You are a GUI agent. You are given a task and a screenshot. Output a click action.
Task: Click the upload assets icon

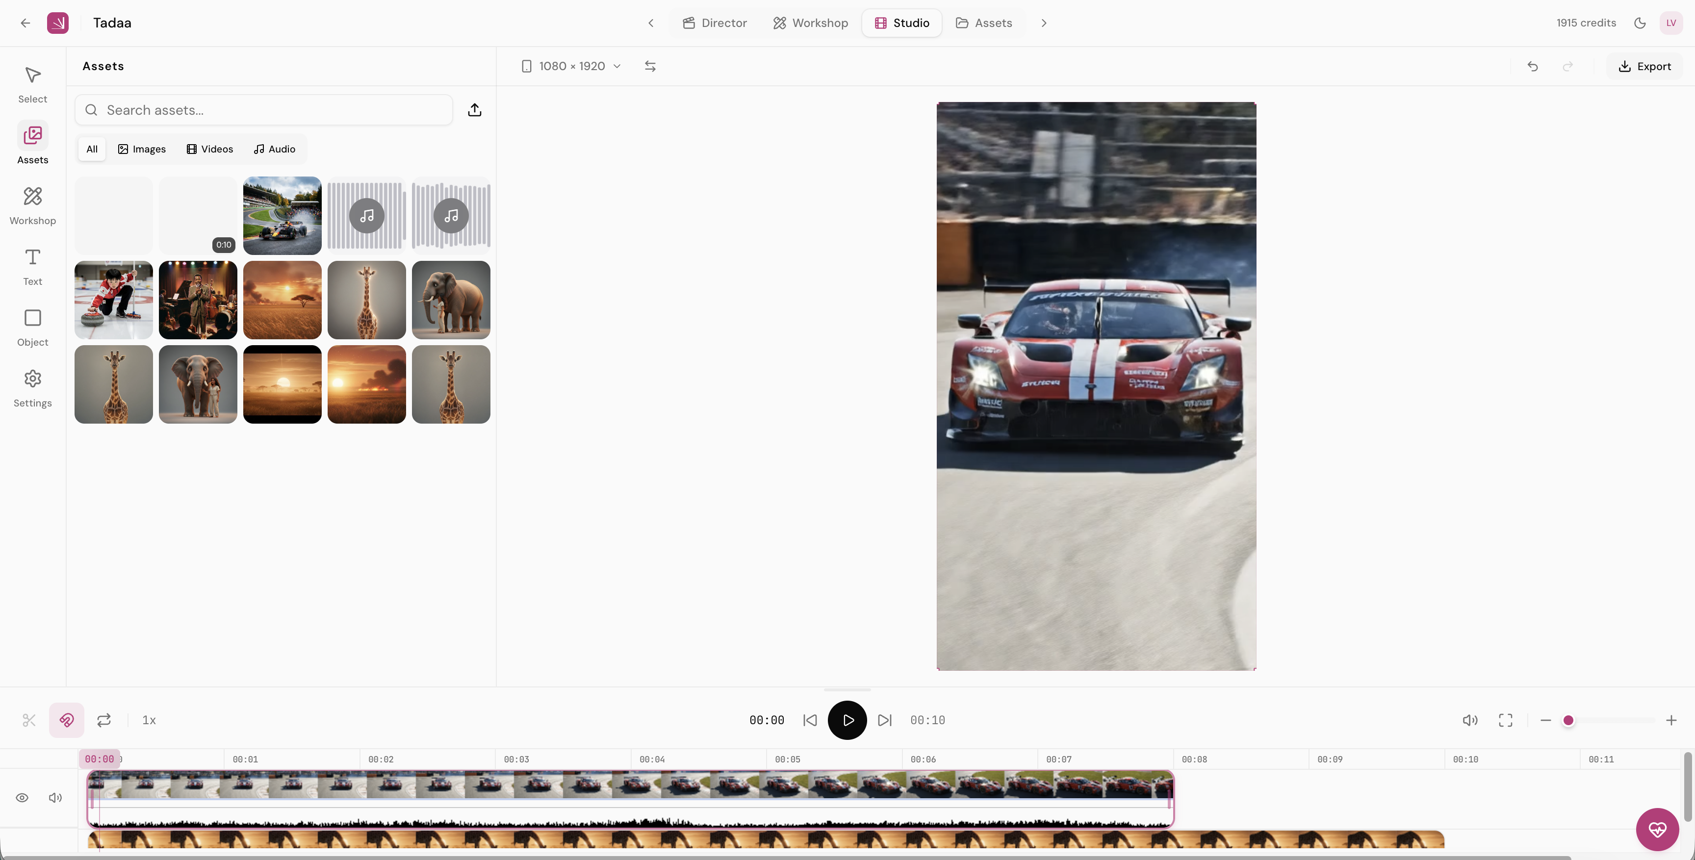tap(474, 110)
